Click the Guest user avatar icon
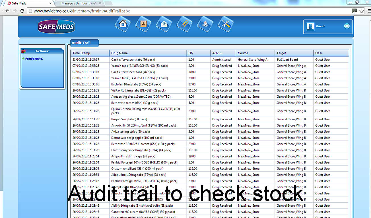 coord(310,26)
